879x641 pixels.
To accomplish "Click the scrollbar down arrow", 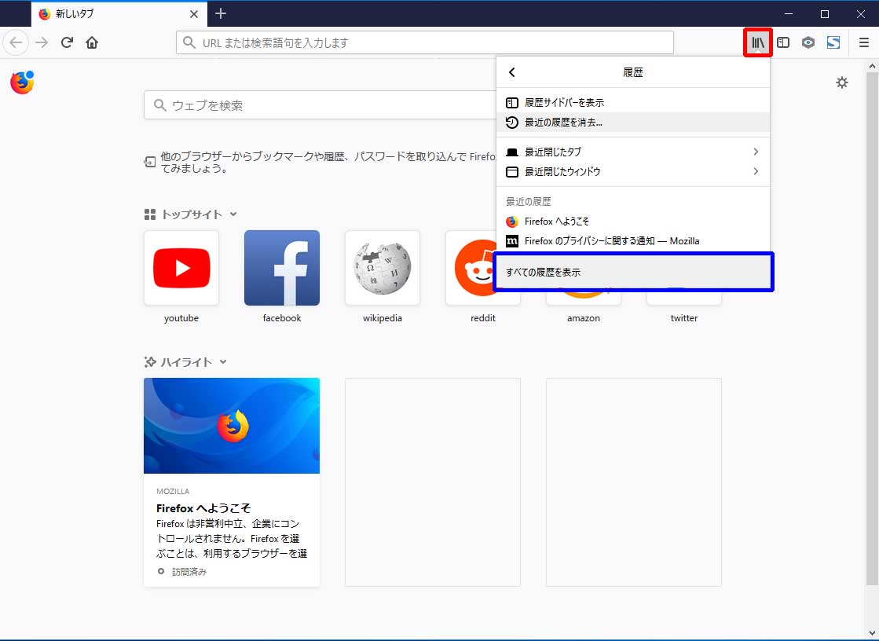I will [x=872, y=634].
